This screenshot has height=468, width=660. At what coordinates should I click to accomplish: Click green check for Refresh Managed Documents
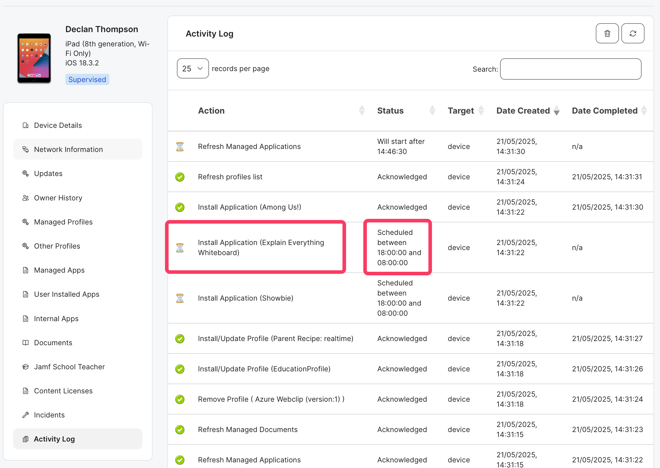180,430
